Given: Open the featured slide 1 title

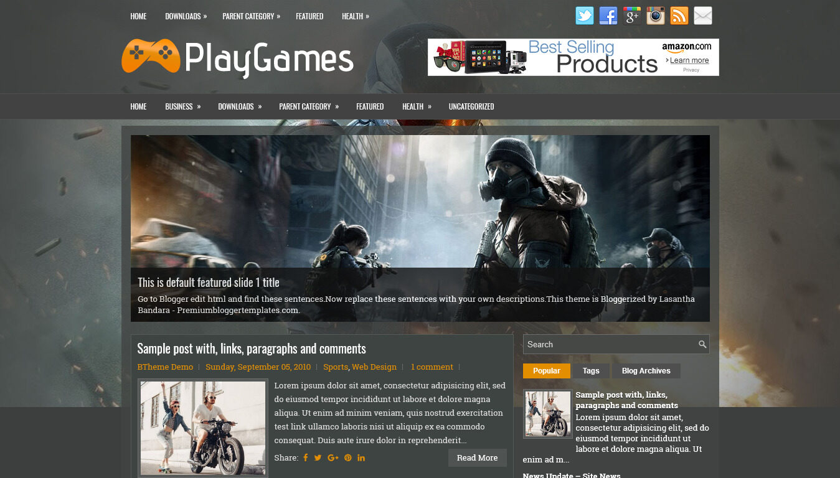Looking at the screenshot, I should [209, 282].
